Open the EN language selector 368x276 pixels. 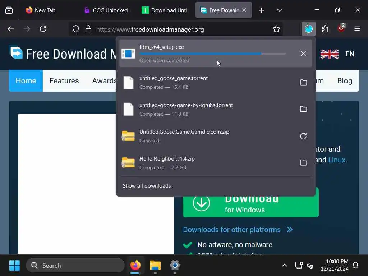point(350,54)
